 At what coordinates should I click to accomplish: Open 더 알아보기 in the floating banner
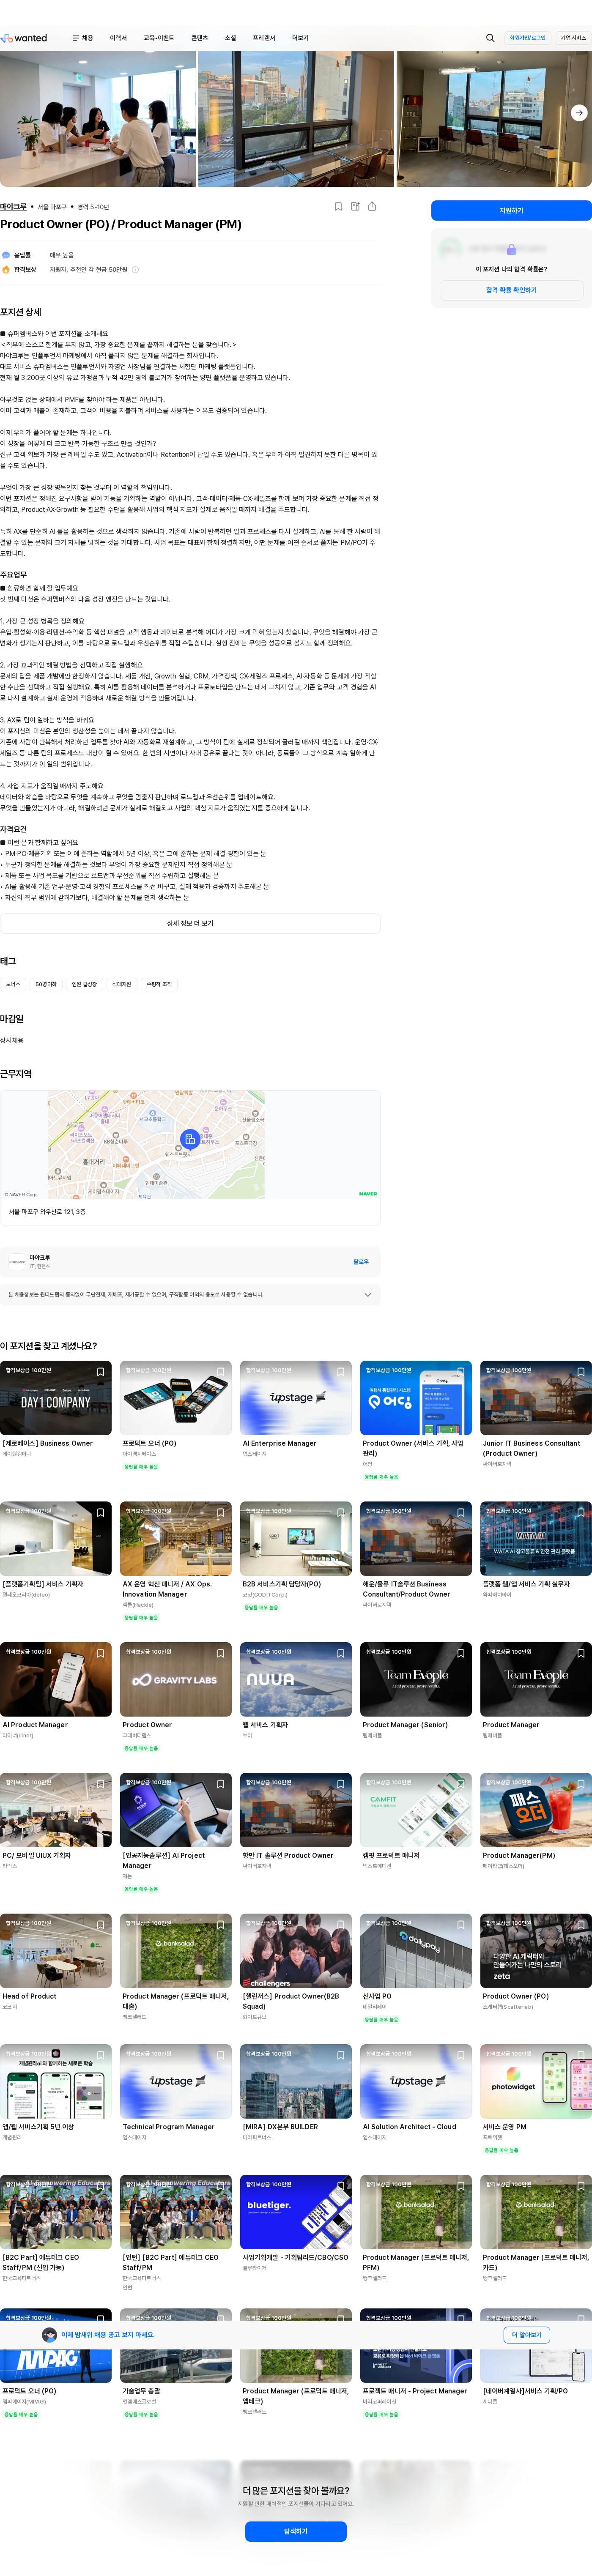pos(527,2335)
